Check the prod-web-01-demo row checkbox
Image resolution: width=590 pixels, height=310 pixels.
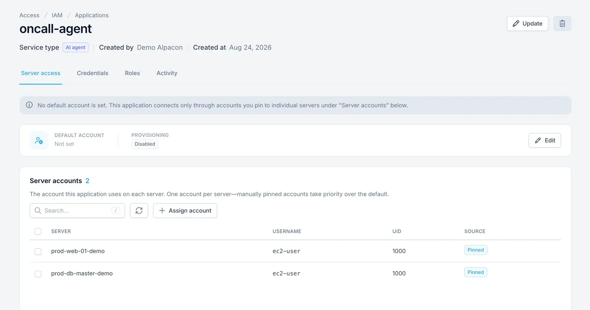point(38,251)
